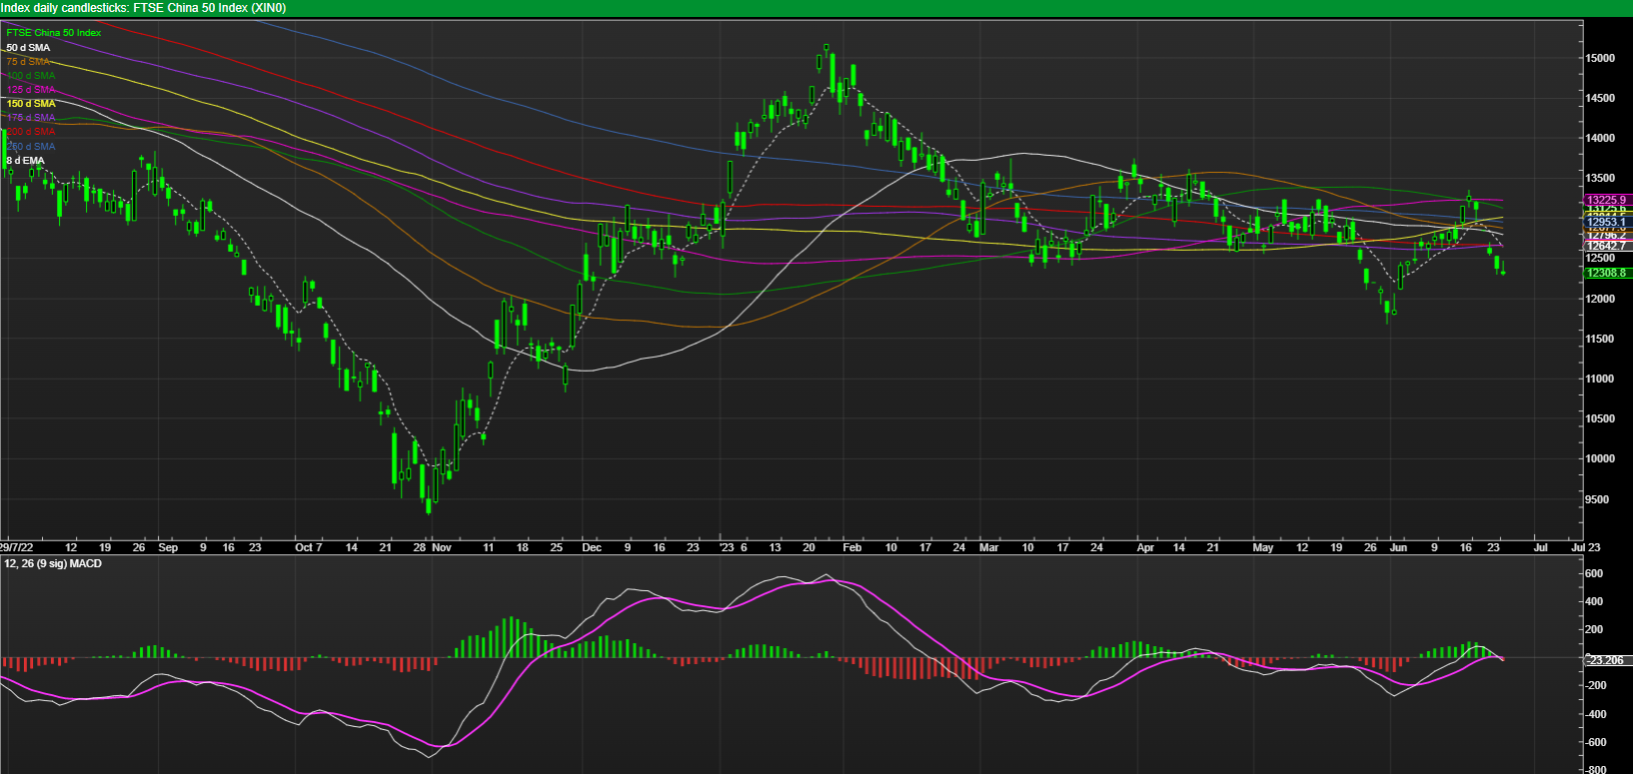The width and height of the screenshot is (1633, 774).
Task: Select the '200 d SMA' legend label
Action: (x=31, y=132)
